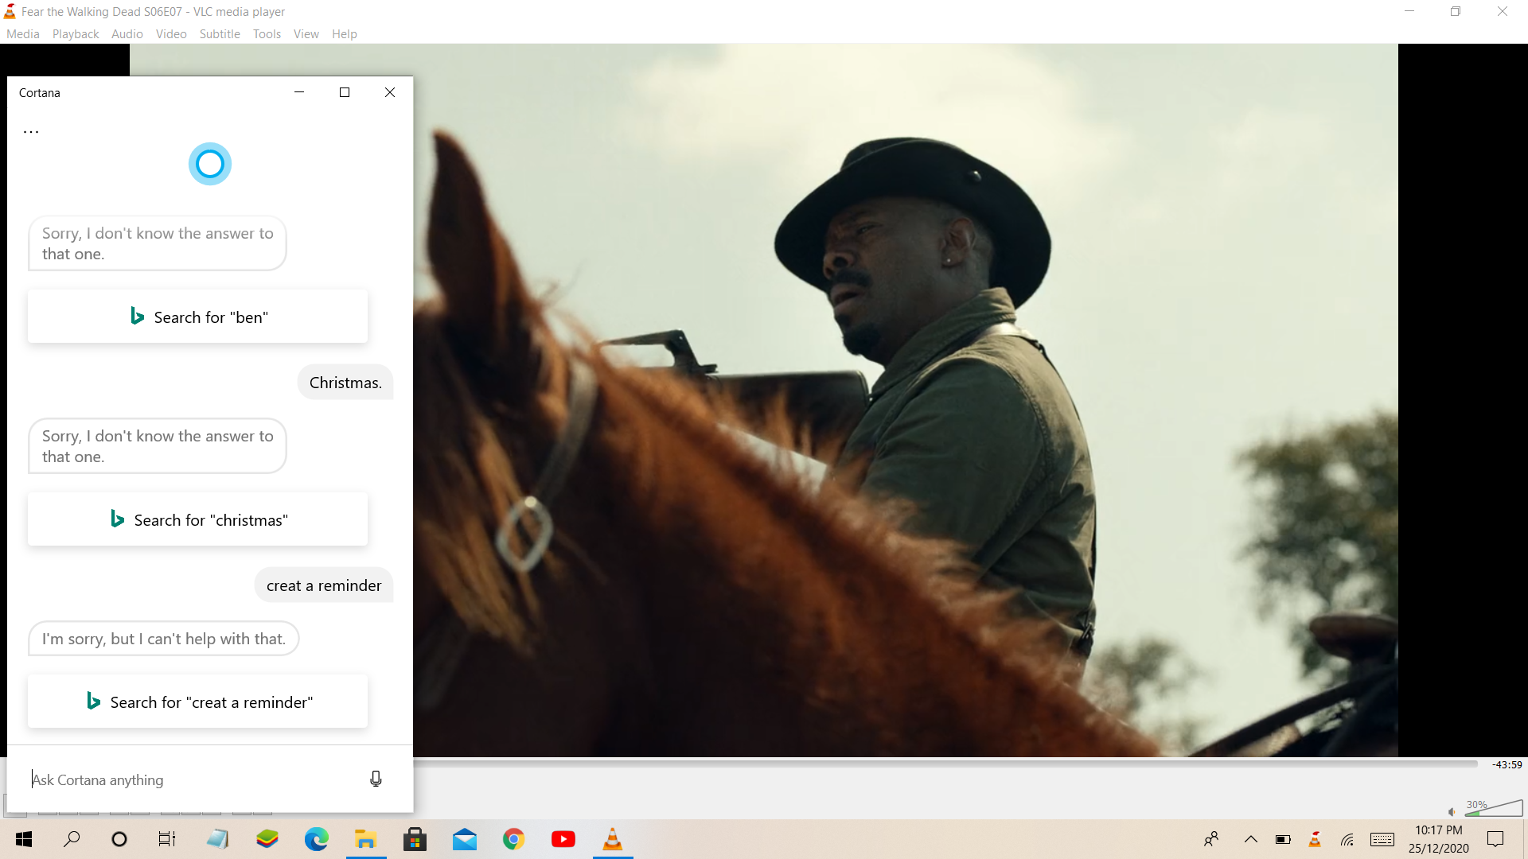Restore down the VLC window
This screenshot has width=1528, height=859.
click(x=1456, y=11)
